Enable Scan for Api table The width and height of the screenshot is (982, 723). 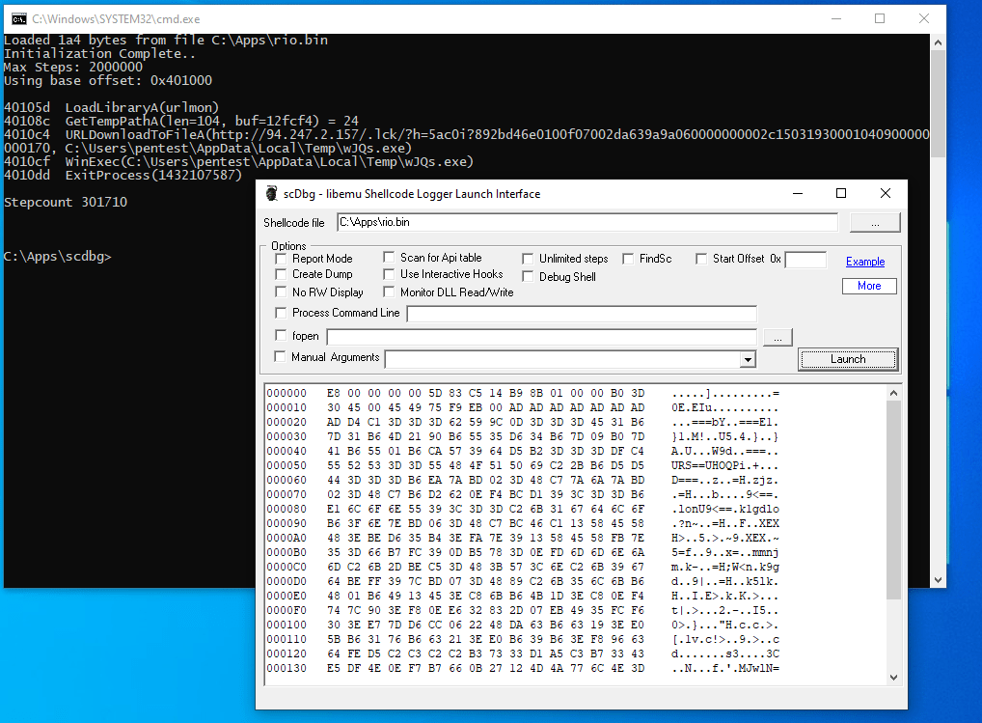(389, 258)
